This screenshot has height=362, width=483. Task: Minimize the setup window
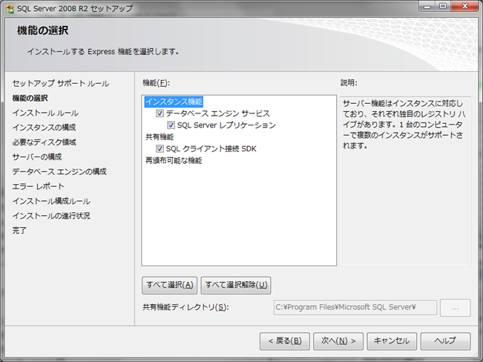coord(427,6)
